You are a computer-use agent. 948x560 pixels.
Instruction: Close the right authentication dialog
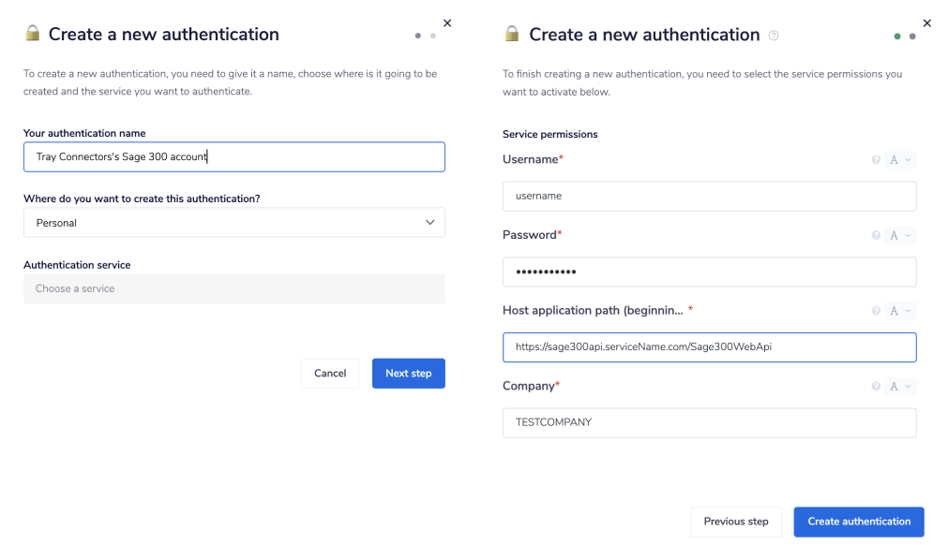pyautogui.click(x=927, y=22)
